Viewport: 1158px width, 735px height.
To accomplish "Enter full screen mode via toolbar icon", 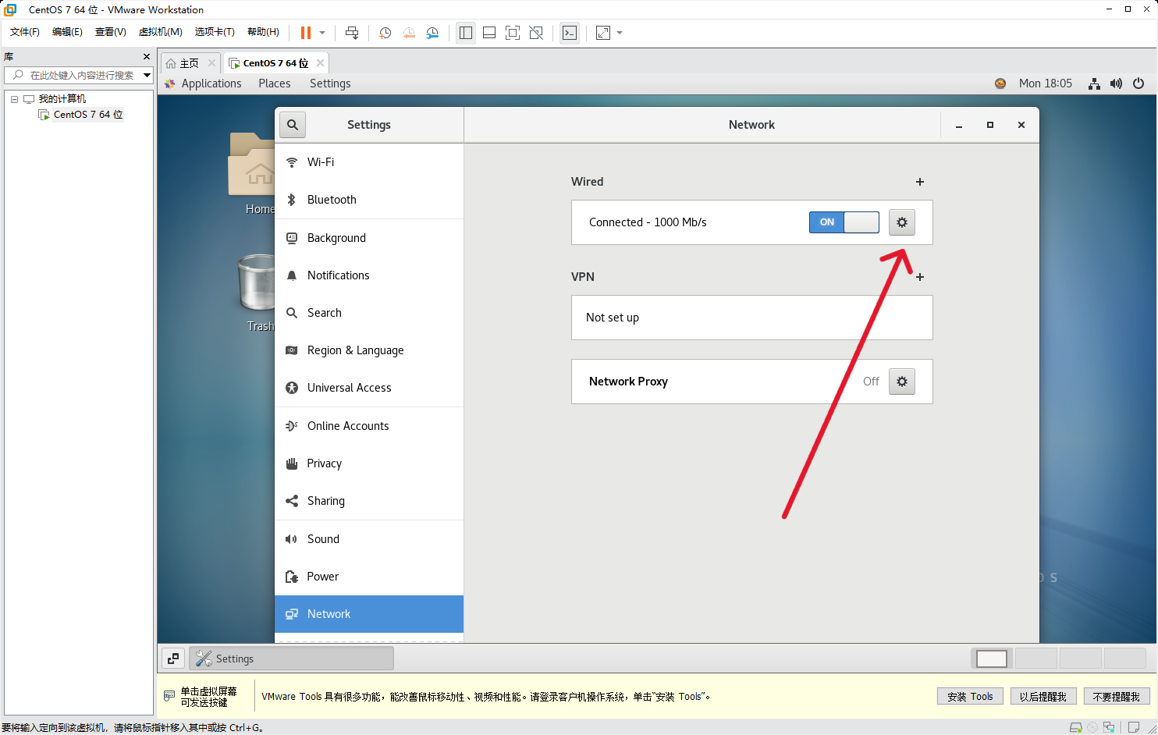I will [x=513, y=33].
